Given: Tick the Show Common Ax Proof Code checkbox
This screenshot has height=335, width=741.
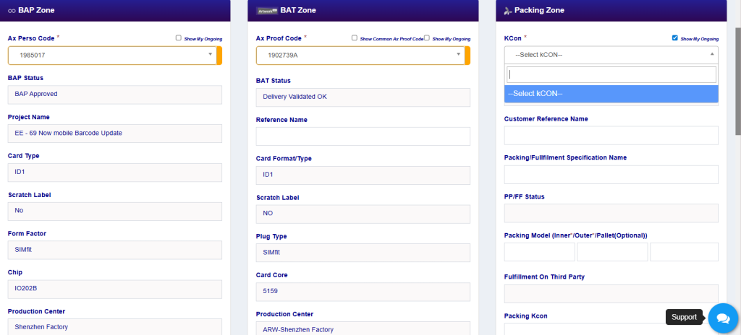Looking at the screenshot, I should pos(355,38).
